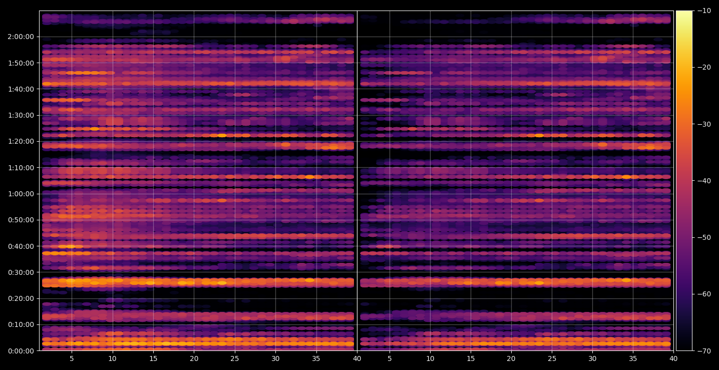Click the −20 colorbar tick label
The height and width of the screenshot is (370, 719).
point(704,68)
